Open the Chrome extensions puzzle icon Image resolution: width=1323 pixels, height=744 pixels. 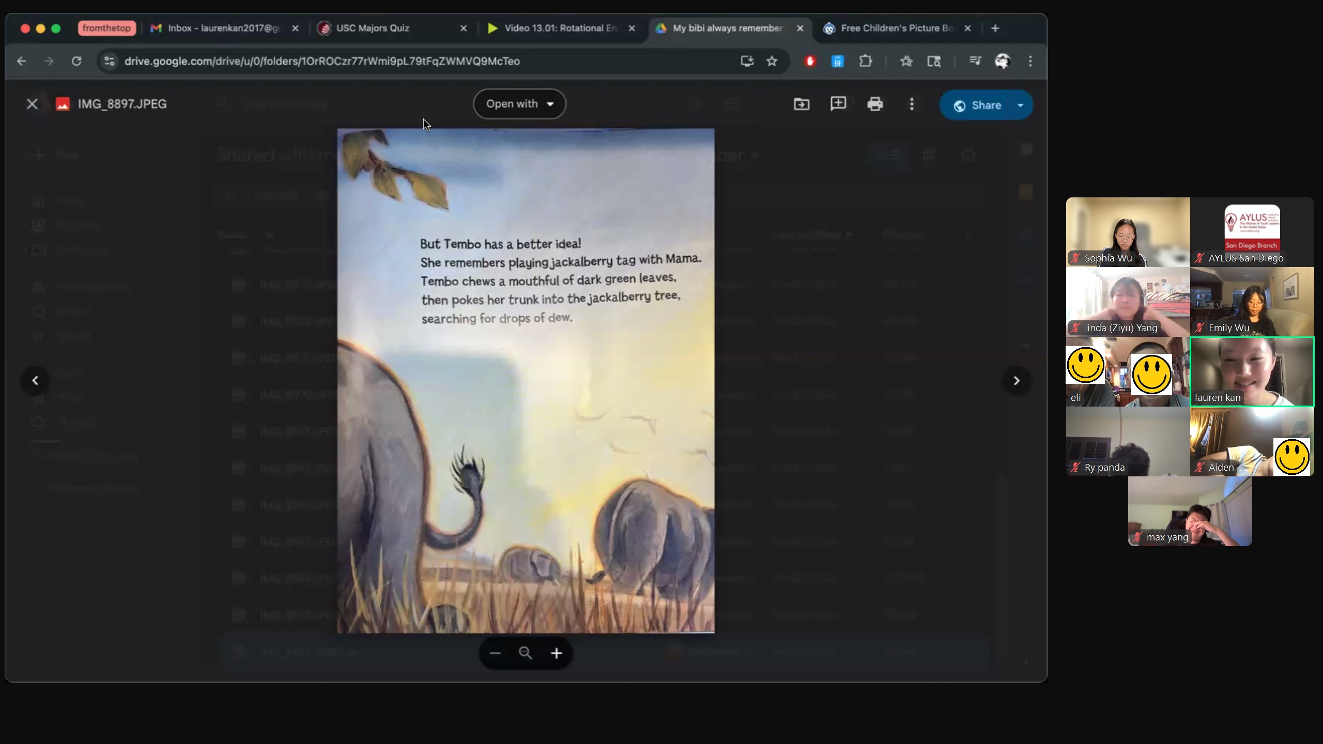point(865,61)
